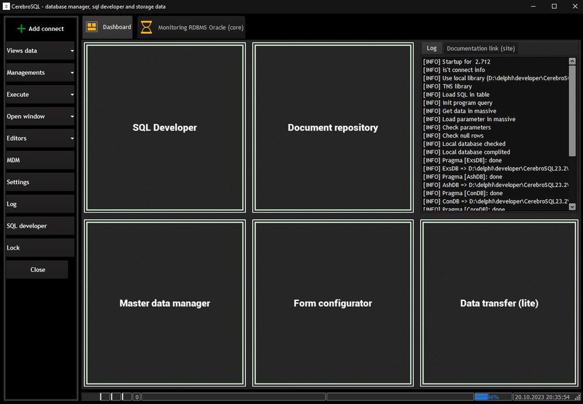The height and width of the screenshot is (404, 583).
Task: Open the SQL Developer tile
Action: (164, 128)
